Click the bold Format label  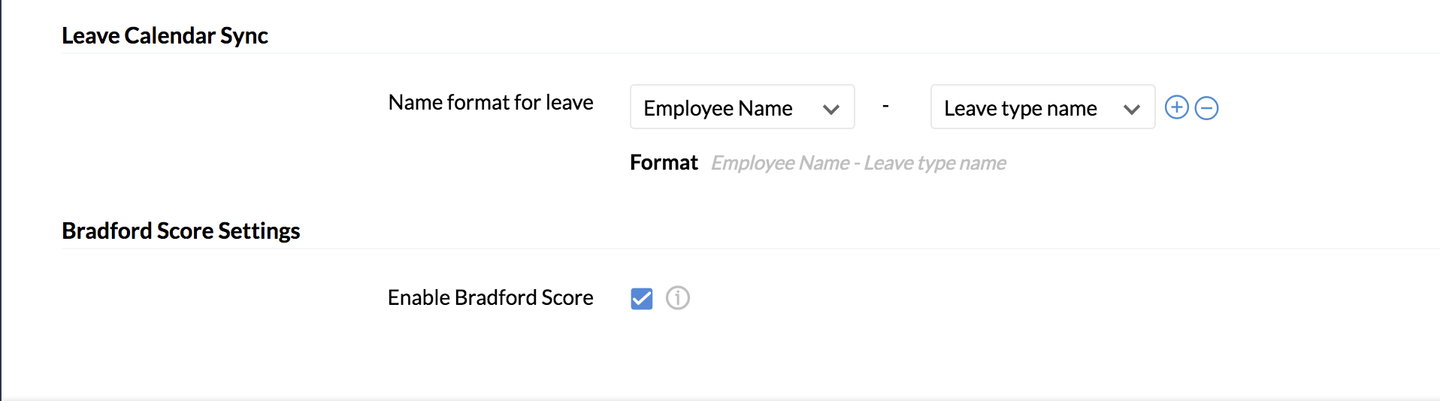point(664,162)
